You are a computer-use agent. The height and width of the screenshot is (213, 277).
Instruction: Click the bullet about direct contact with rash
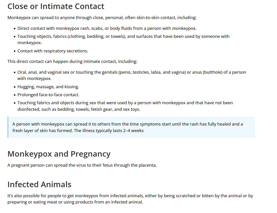[x=107, y=28]
